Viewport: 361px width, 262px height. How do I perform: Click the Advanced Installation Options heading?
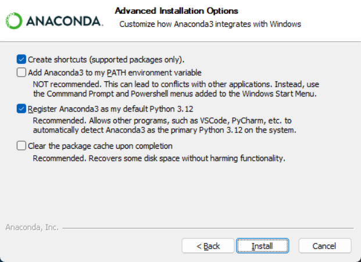pos(176,11)
